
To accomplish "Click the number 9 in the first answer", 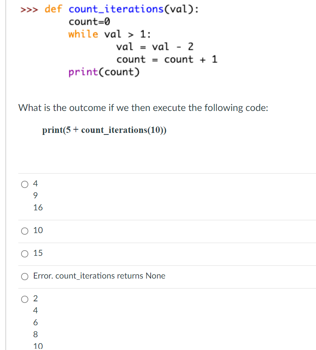I will click(x=35, y=195).
